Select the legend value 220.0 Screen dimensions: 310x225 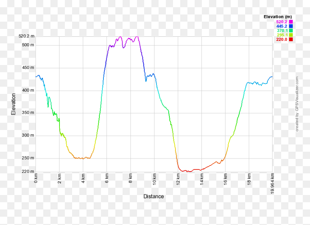click(x=282, y=39)
